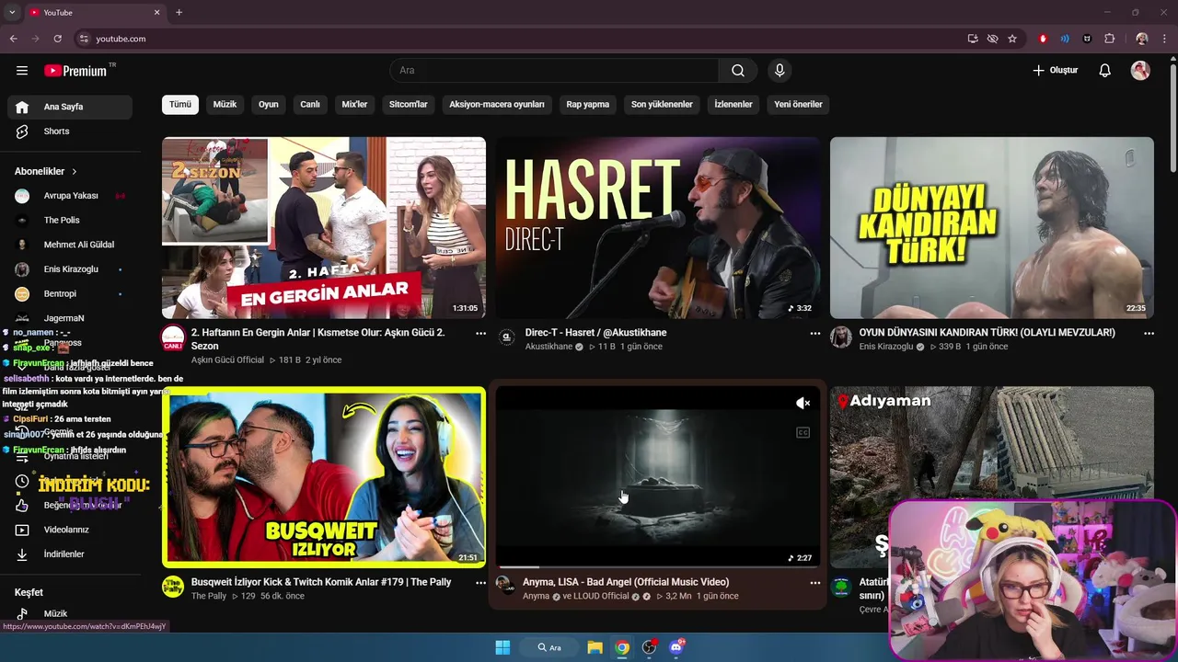Open Chrome three-dot menu
Screen dimensions: 1178x662
click(1164, 39)
